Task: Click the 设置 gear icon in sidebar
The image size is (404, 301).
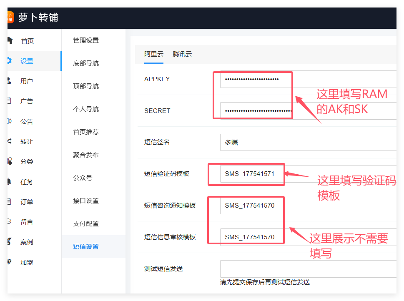Action: point(10,61)
